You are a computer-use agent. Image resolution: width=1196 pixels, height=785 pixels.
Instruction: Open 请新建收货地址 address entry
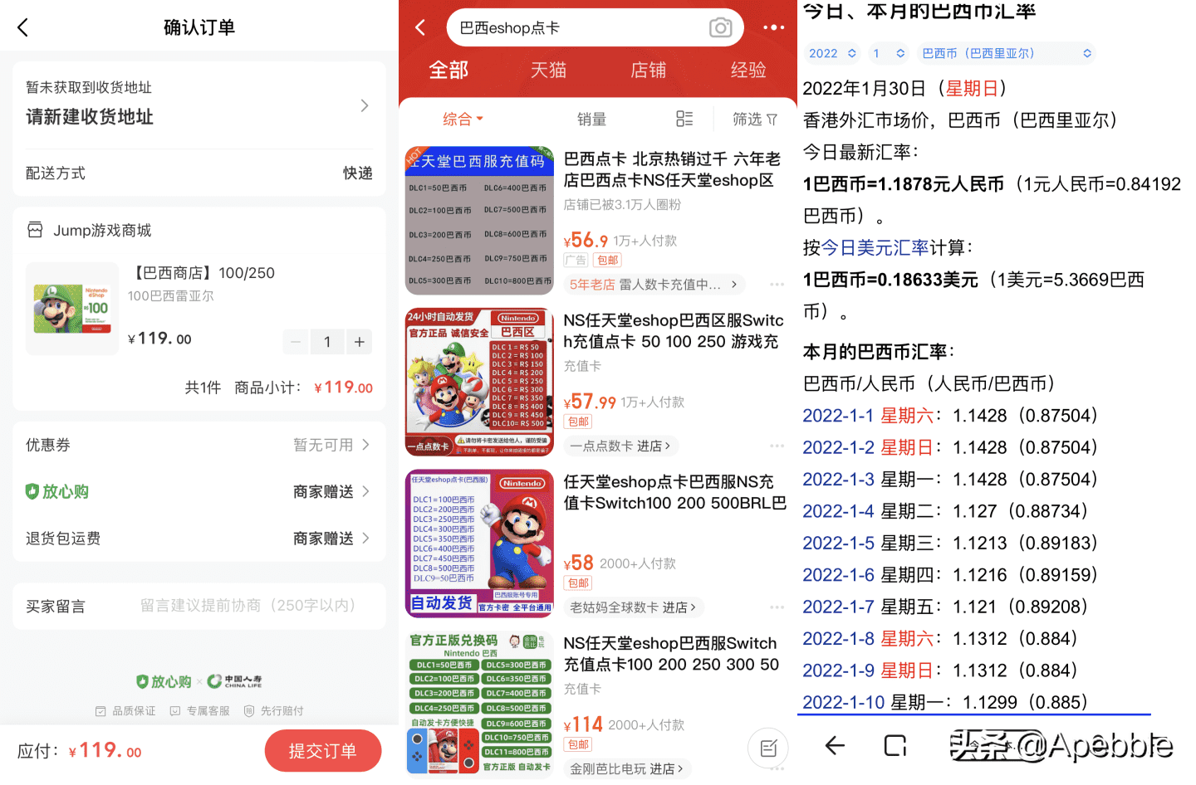(x=199, y=105)
